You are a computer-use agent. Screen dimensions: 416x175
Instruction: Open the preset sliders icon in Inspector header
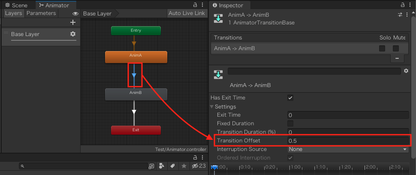pyautogui.click(x=401, y=15)
